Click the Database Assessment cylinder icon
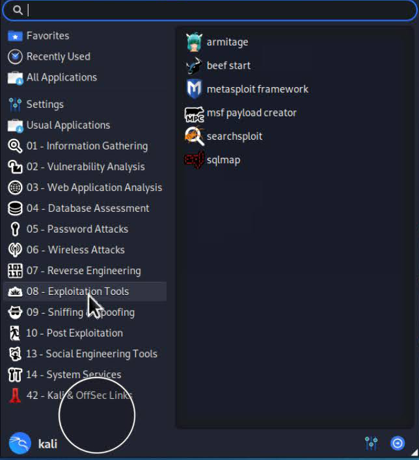This screenshot has width=419, height=460. point(15,209)
